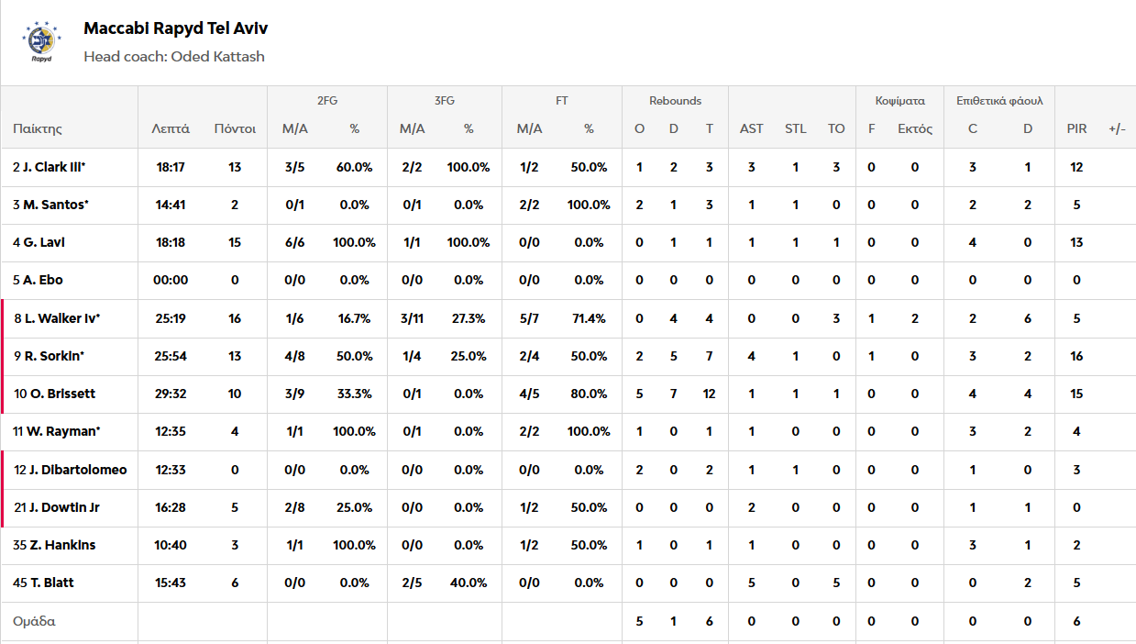This screenshot has width=1136, height=644.
Task: Click the PIR column header
Action: click(x=1076, y=128)
